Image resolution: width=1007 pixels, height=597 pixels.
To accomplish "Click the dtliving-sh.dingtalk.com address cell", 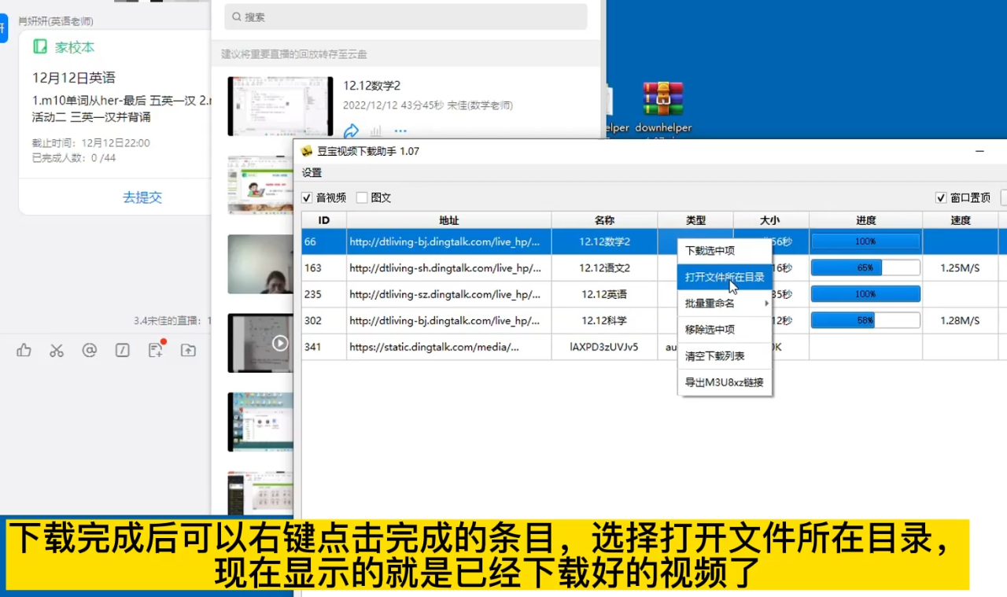I will [449, 267].
